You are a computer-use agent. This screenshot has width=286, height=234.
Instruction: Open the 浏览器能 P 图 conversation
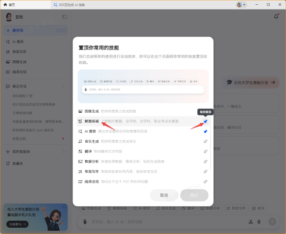click(x=22, y=96)
